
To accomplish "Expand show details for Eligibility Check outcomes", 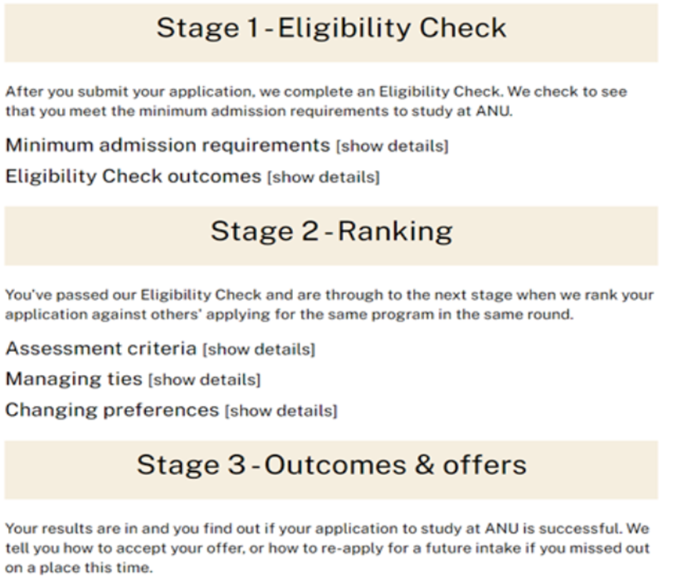I will click(324, 177).
